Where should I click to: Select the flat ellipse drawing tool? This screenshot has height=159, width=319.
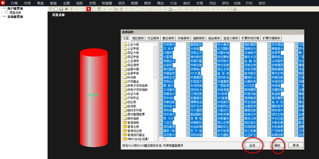pyautogui.click(x=143, y=9)
